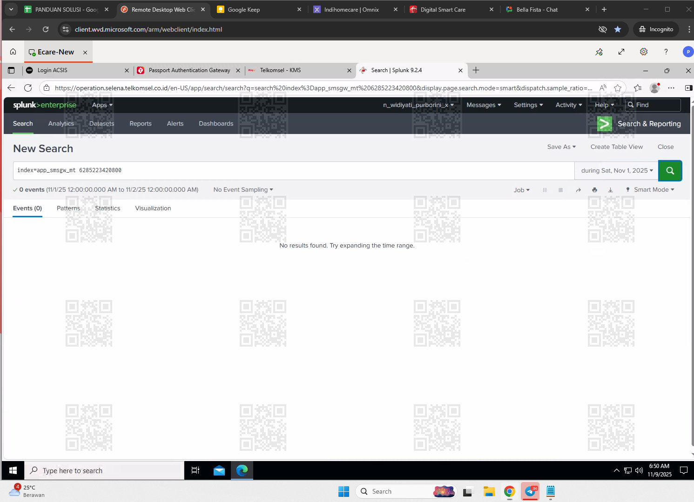694x502 pixels.
Task: Pause the Splunk search job
Action: point(545,190)
